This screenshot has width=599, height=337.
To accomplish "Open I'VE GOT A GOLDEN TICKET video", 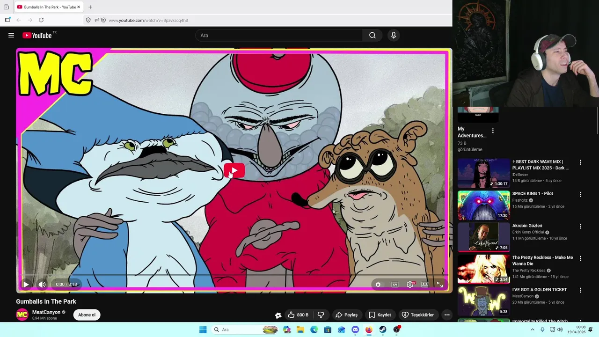I will tap(540, 290).
